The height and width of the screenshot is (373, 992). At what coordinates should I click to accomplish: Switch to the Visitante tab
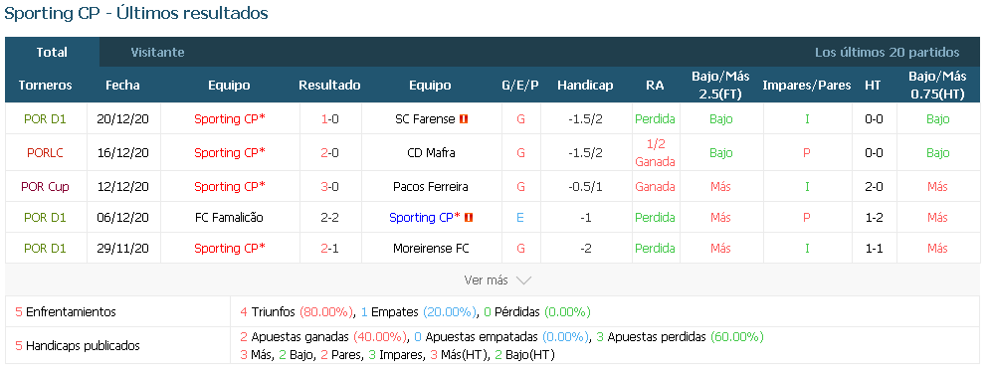tap(157, 53)
